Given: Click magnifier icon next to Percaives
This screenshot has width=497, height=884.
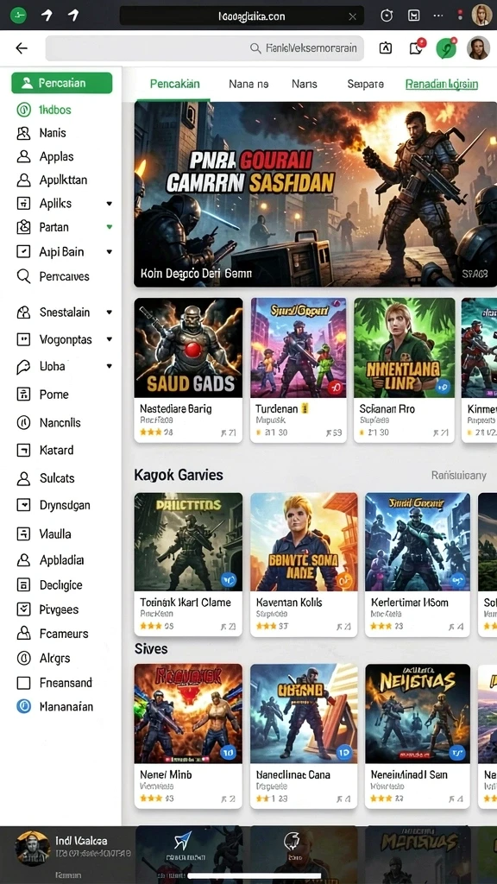Looking at the screenshot, I should click(23, 276).
